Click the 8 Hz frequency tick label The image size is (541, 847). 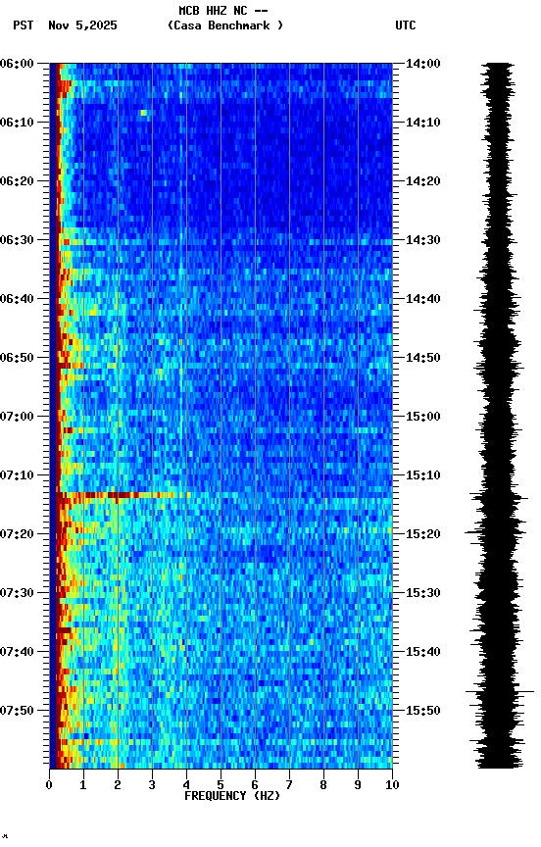(323, 785)
